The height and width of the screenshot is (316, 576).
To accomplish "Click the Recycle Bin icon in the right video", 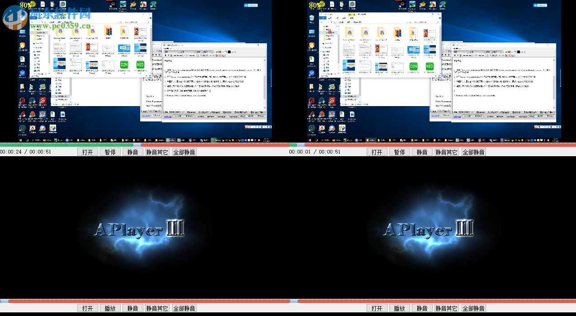I will pyautogui.click(x=312, y=18).
